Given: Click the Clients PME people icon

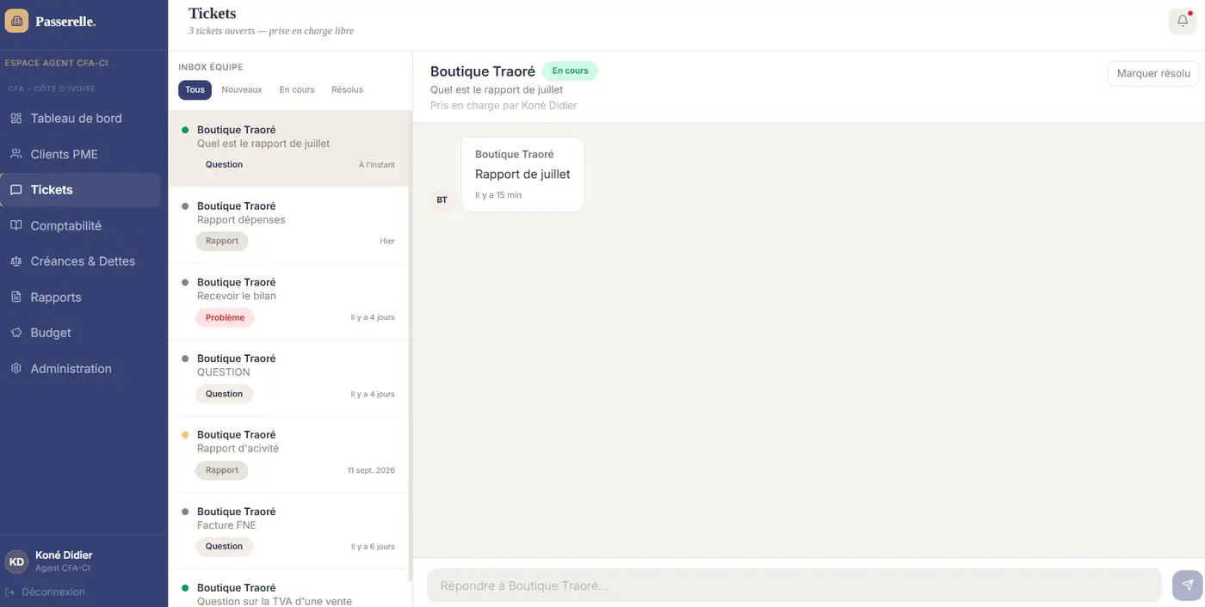Looking at the screenshot, I should point(15,154).
